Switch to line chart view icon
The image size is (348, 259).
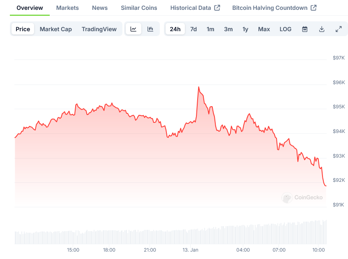(134, 29)
